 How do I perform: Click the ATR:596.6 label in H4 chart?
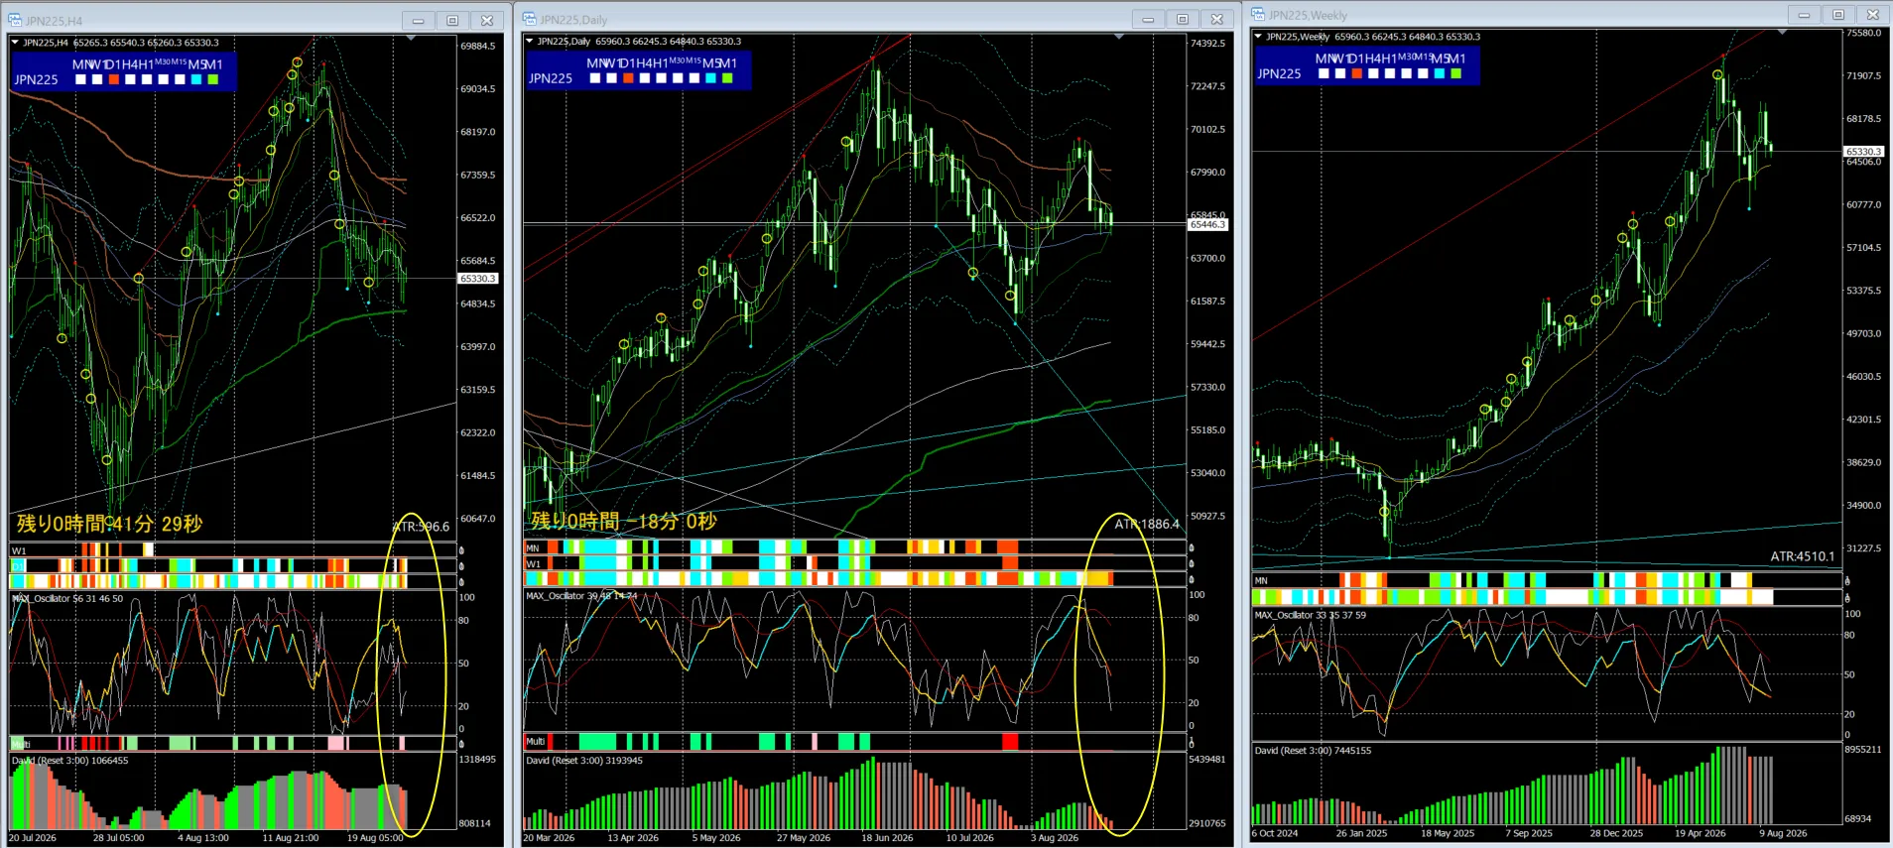(x=421, y=527)
